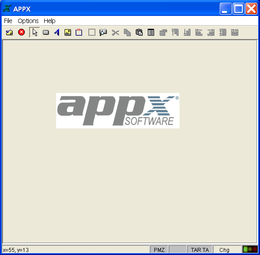
Task: Select the picture image tool
Action: click(x=68, y=32)
